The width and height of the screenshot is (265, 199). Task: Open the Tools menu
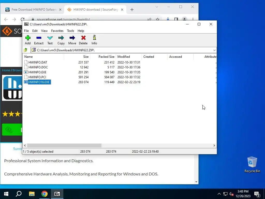70,31
